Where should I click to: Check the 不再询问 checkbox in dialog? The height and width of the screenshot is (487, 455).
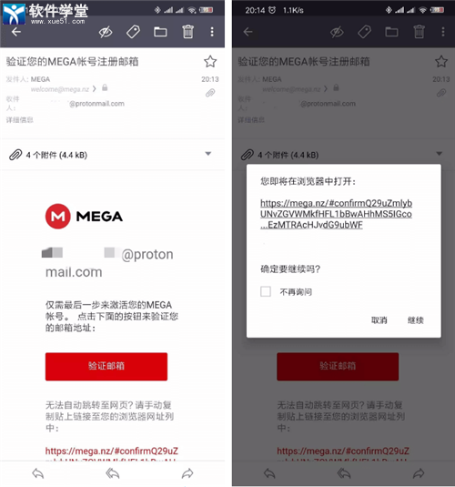[x=266, y=291]
